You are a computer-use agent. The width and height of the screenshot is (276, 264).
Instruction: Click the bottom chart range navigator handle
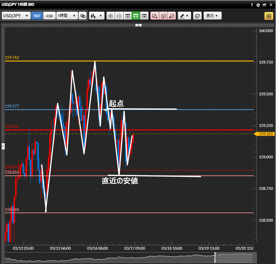point(216,258)
